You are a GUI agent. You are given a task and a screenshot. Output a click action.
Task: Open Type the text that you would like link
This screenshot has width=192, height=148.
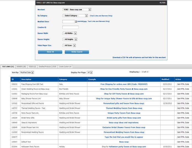tap(124, 137)
